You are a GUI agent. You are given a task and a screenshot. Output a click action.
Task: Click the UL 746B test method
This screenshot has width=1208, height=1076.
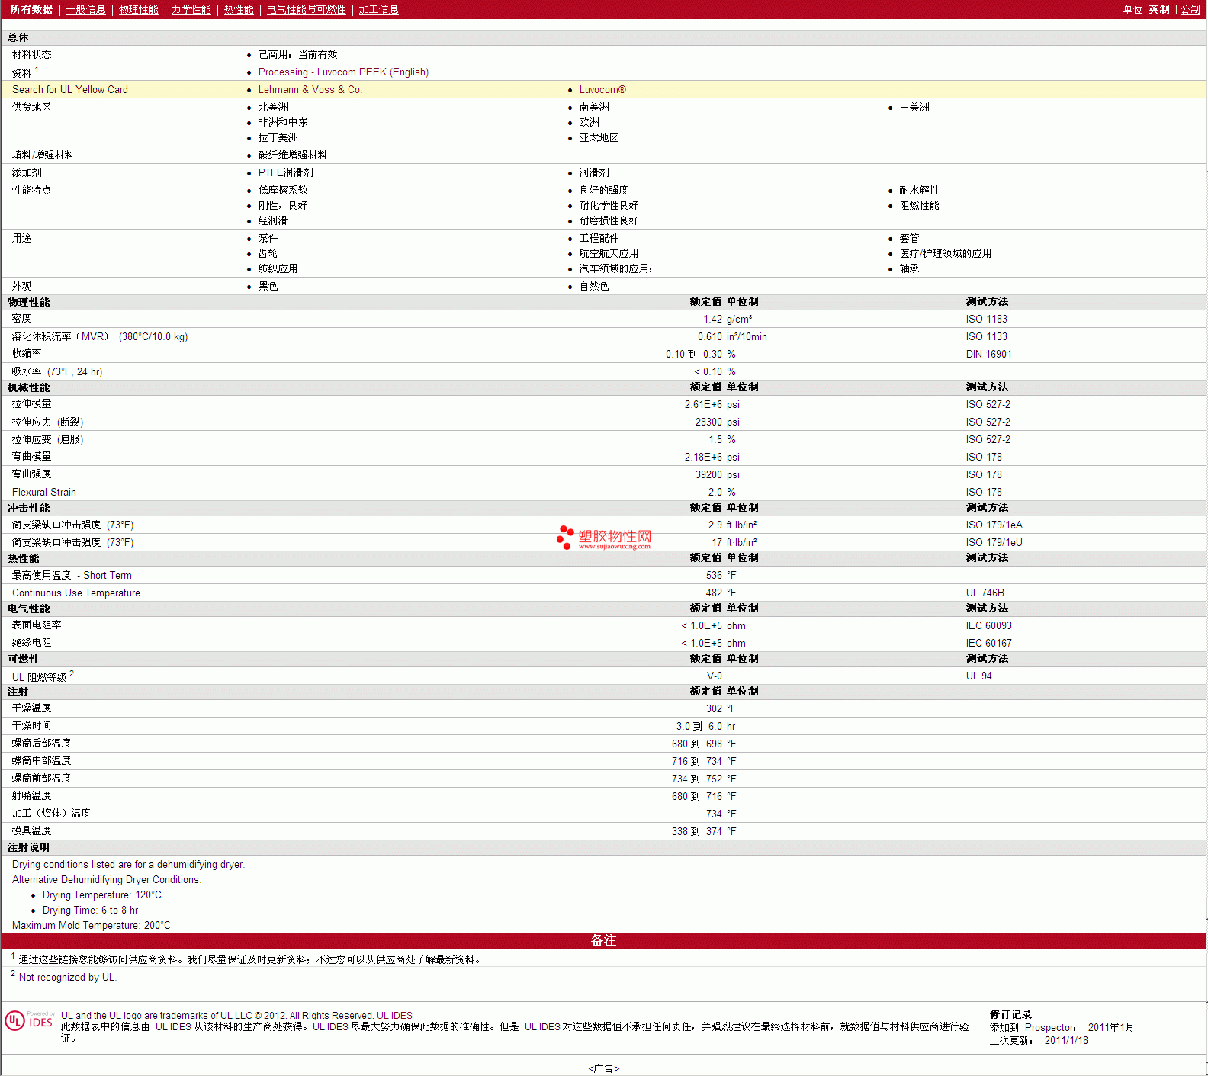click(x=985, y=593)
